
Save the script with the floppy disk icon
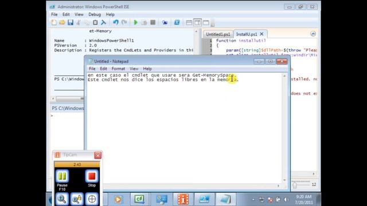[x=71, y=22]
